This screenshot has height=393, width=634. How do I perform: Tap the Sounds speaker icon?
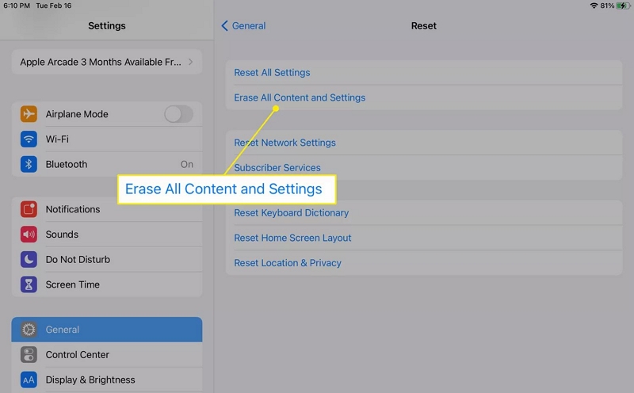click(29, 234)
